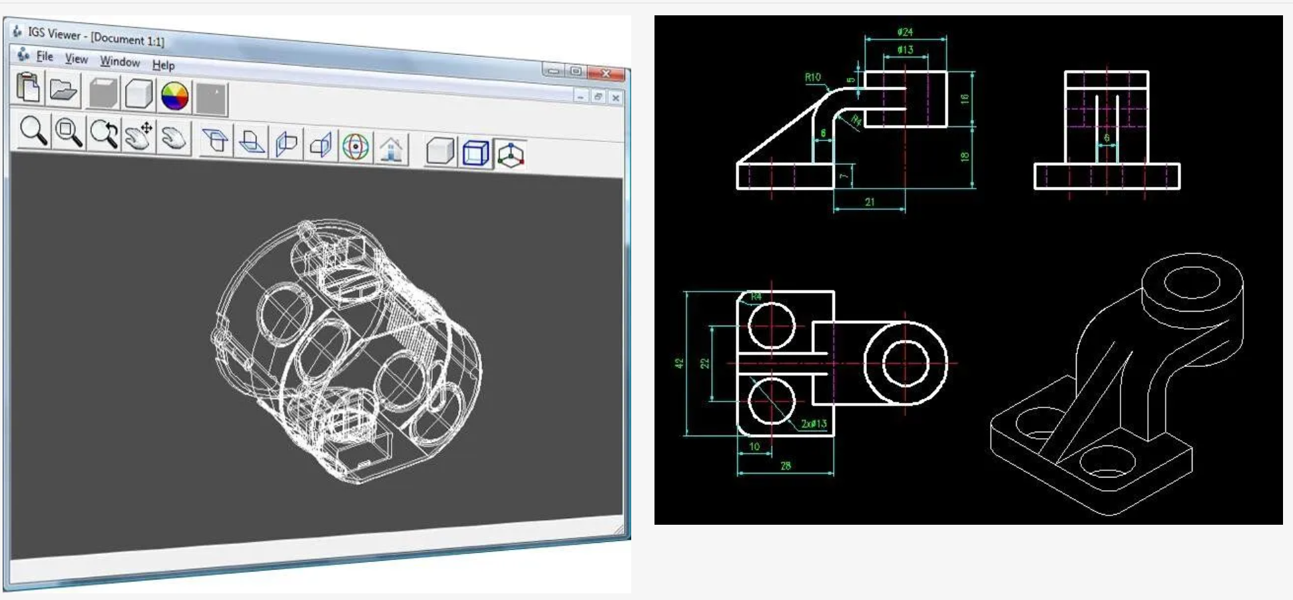Switch to top plane view

tap(215, 141)
